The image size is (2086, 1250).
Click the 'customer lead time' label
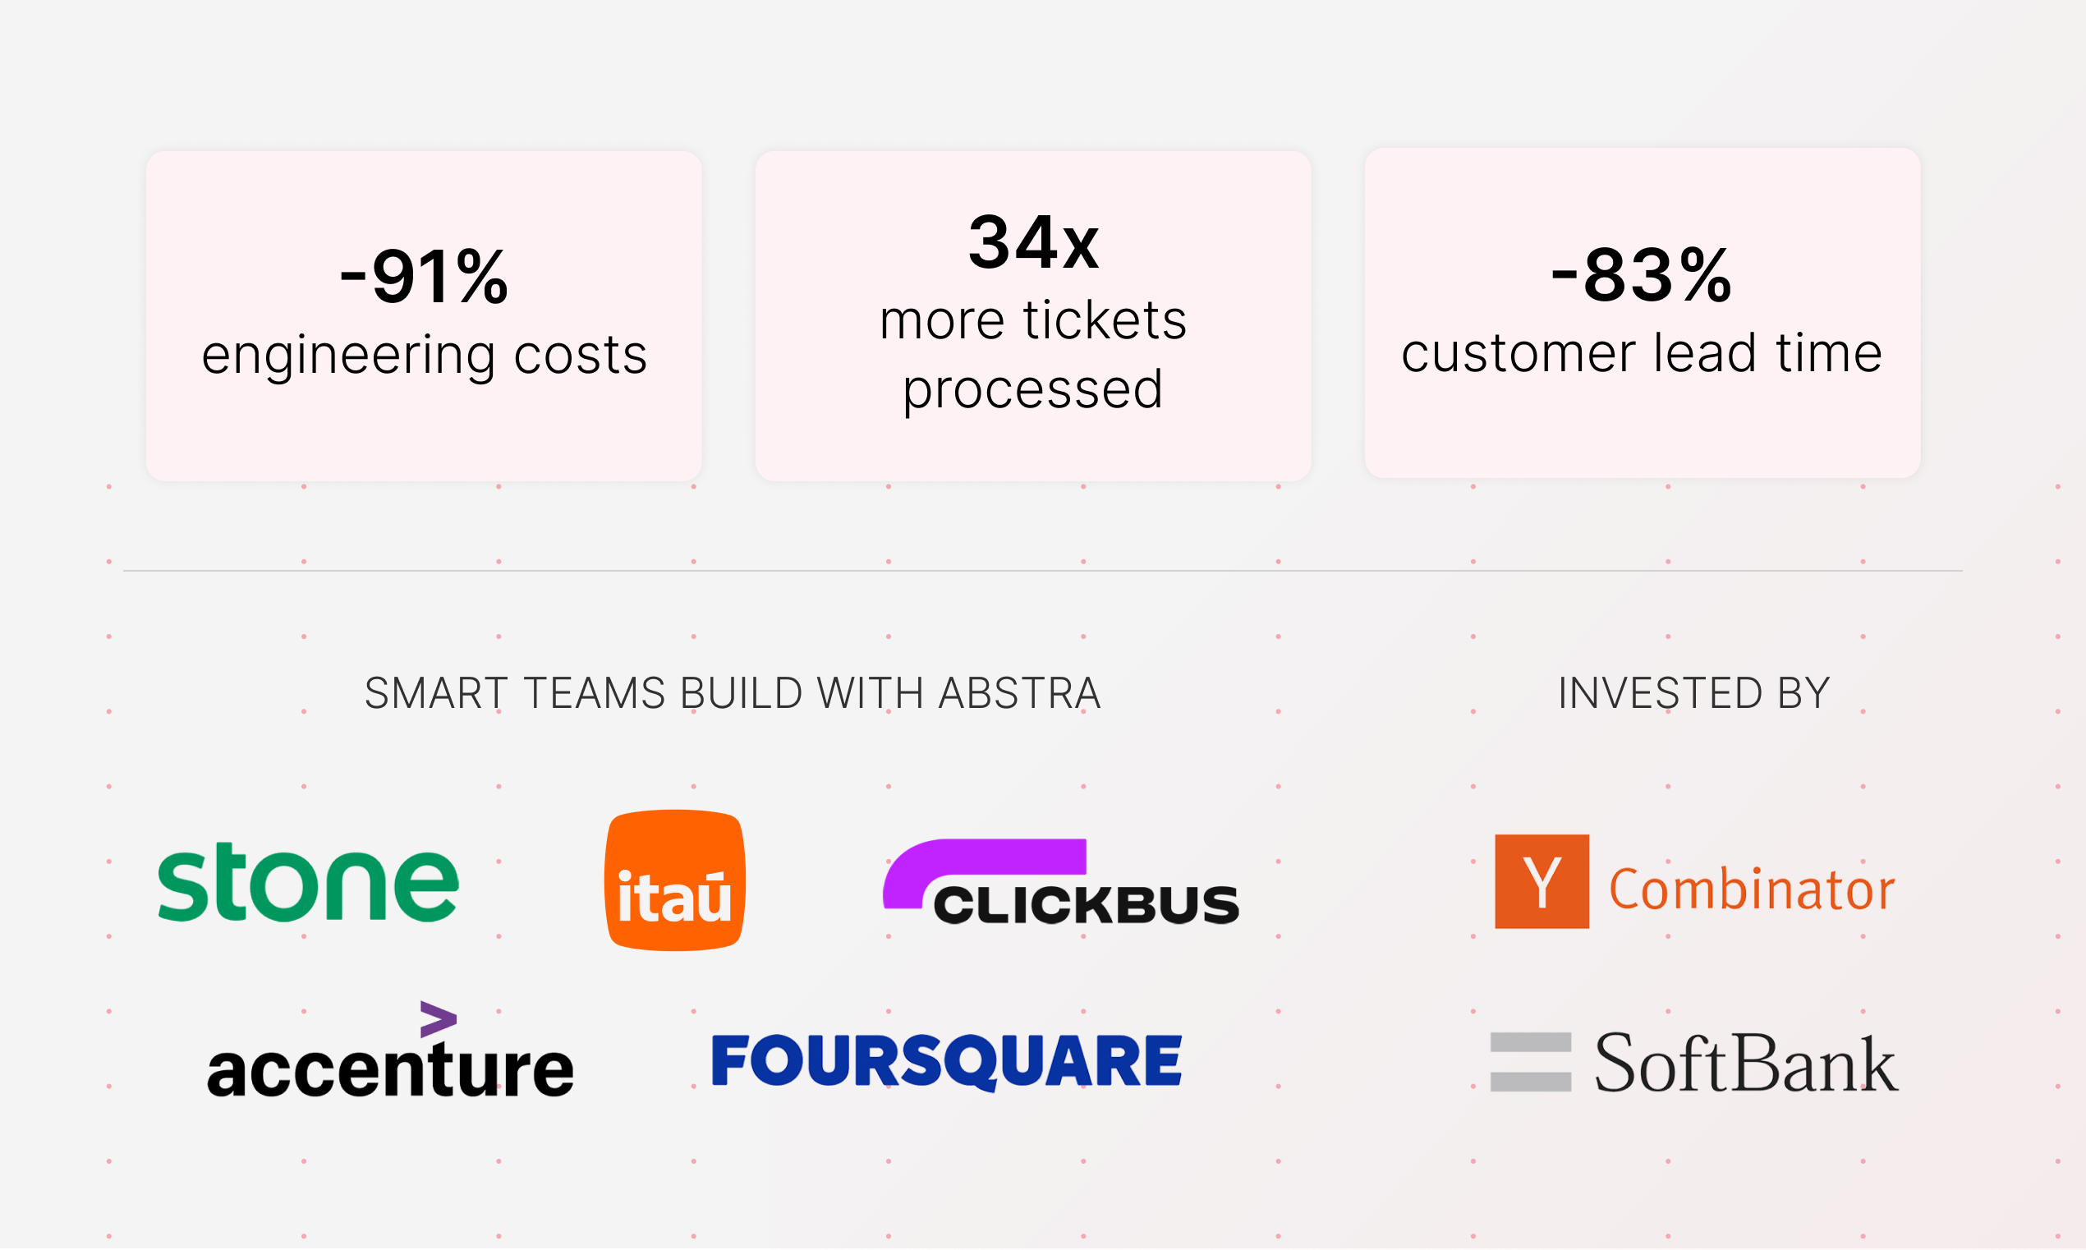tap(1642, 353)
